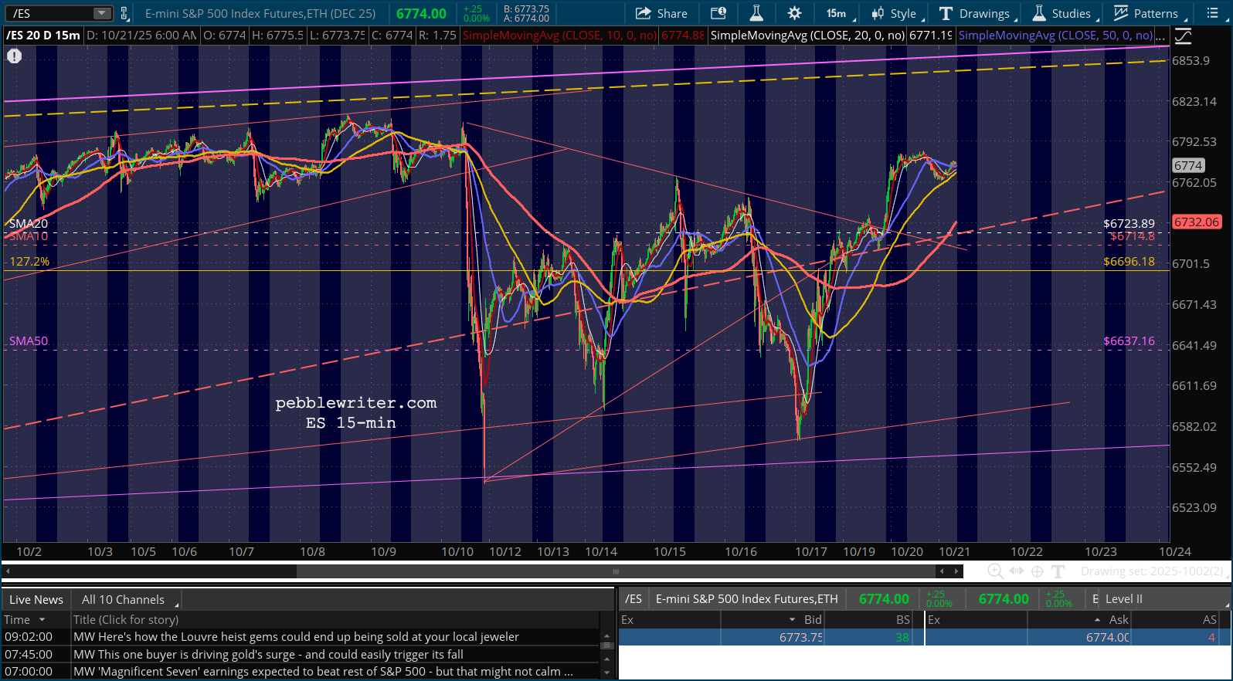Click the $6637.16 price level label
The width and height of the screenshot is (1233, 681).
[1129, 341]
